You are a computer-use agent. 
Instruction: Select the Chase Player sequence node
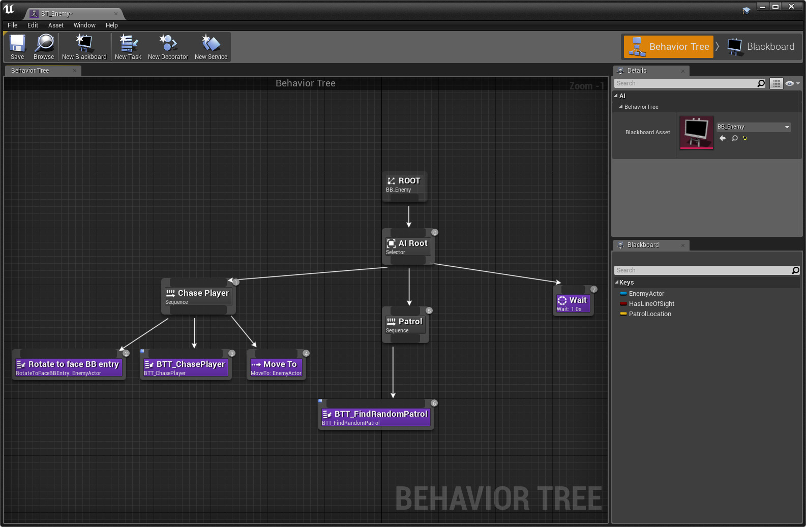point(198,297)
